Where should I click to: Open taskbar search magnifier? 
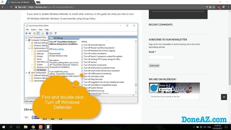click(11, 127)
